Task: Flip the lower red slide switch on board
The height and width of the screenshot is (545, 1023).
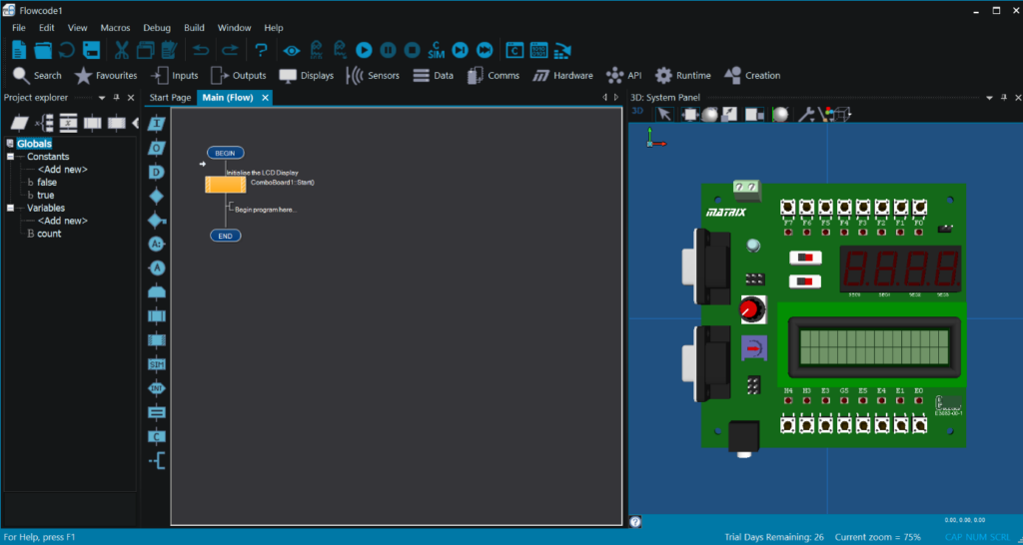Action: (803, 282)
